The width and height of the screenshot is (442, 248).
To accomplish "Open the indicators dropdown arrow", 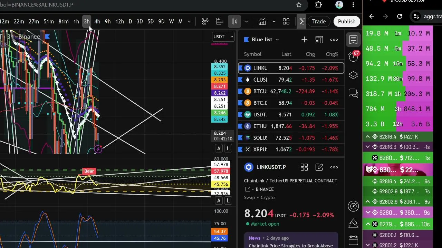I will [274, 21].
